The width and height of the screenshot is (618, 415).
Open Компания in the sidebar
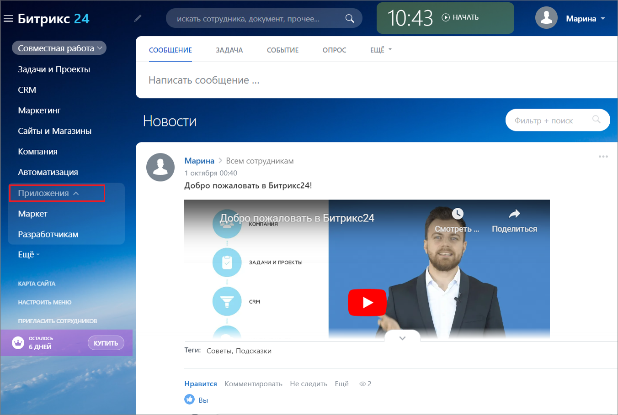38,152
